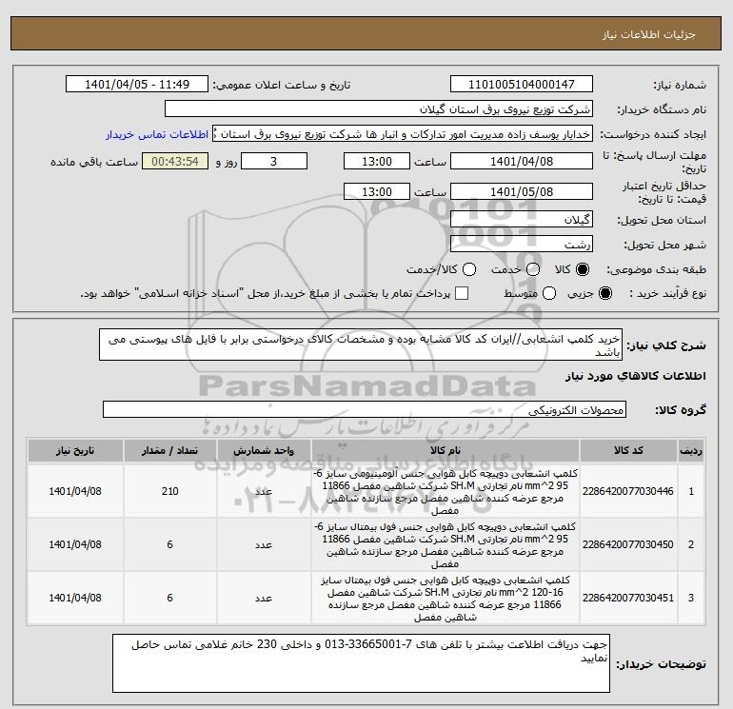Click the واحد شمارش column header
733x709 pixels.
[x=264, y=451]
